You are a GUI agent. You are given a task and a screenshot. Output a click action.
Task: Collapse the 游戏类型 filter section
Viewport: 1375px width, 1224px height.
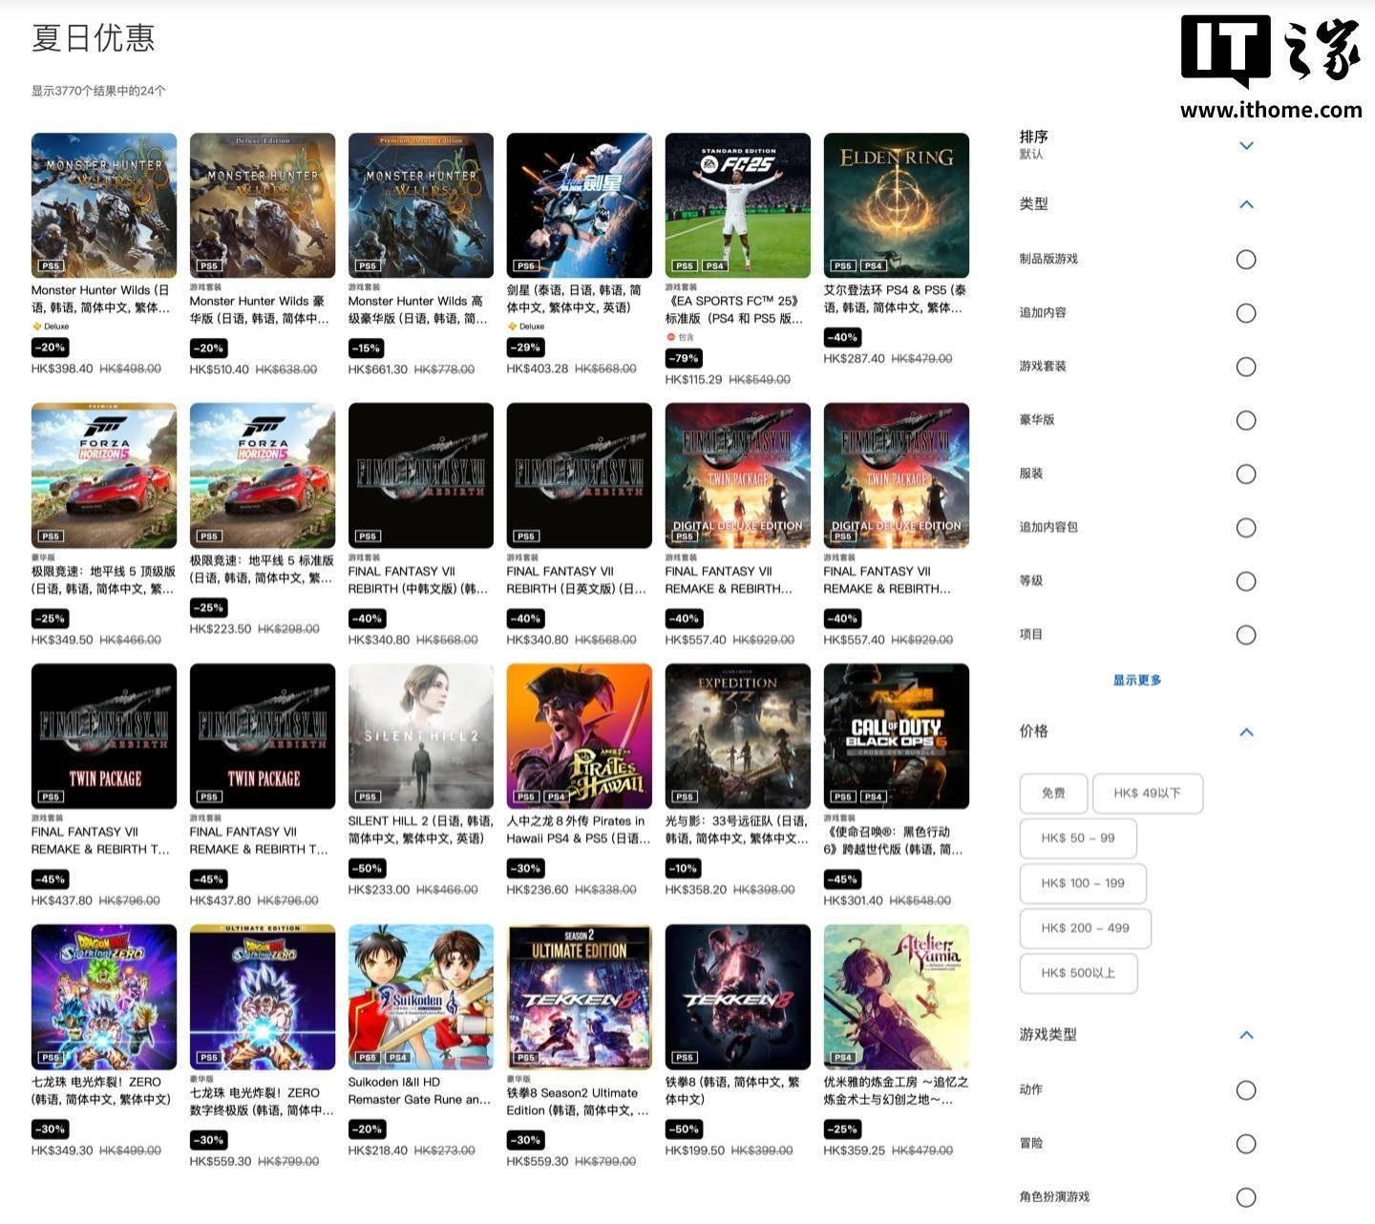(1246, 1035)
